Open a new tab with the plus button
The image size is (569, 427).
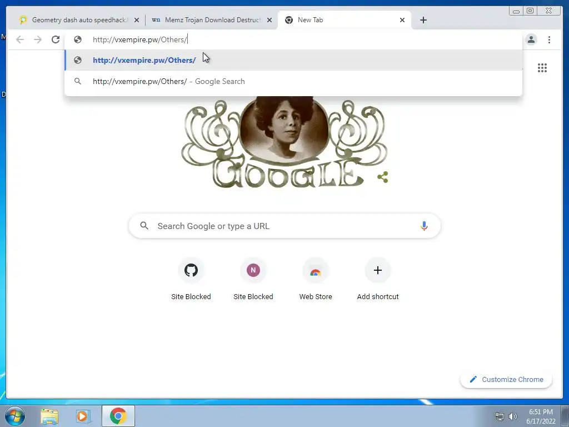coord(423,20)
